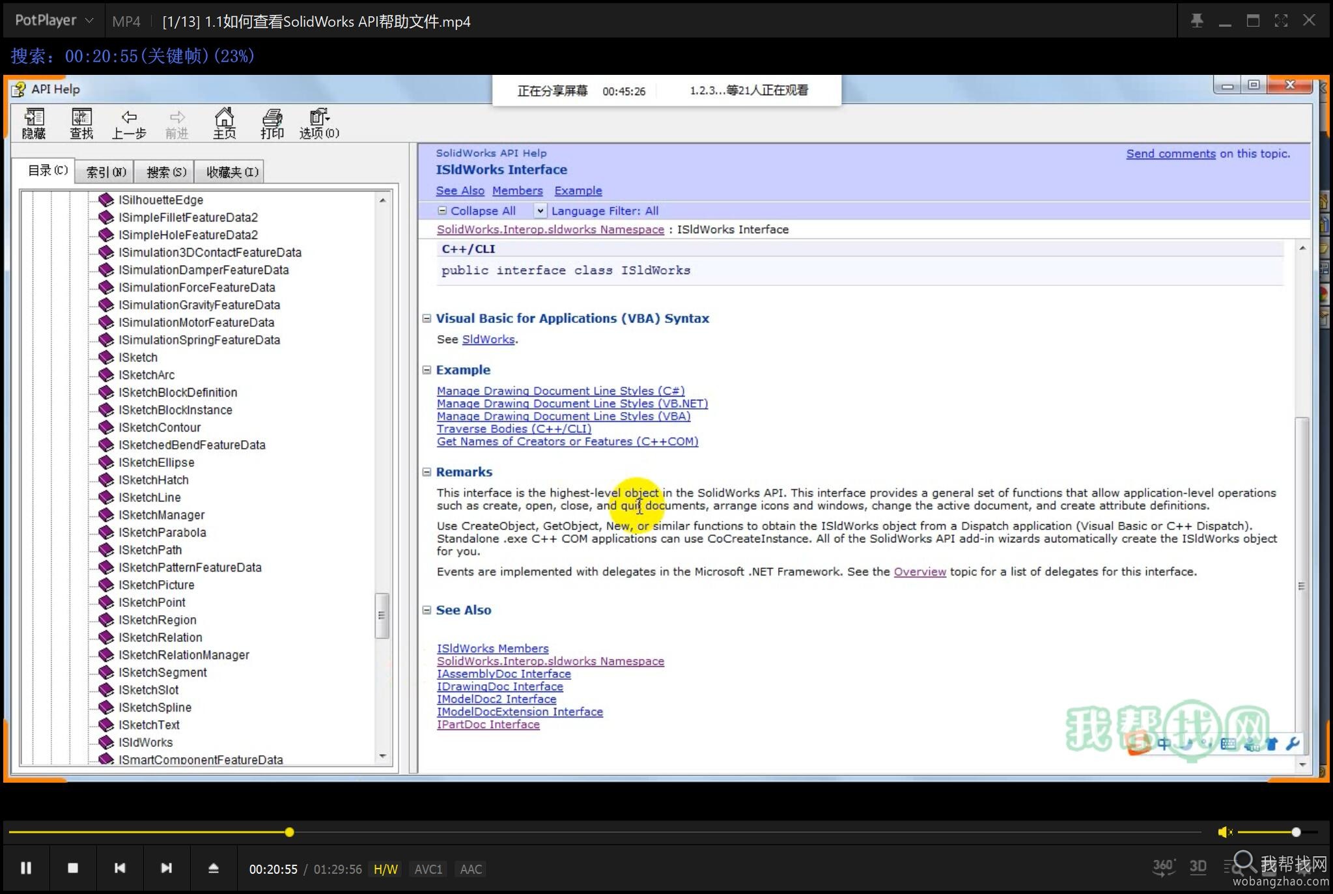Screen dimensions: 1333x894
Task: Open the Options (选项) toolbar icon
Action: point(319,124)
